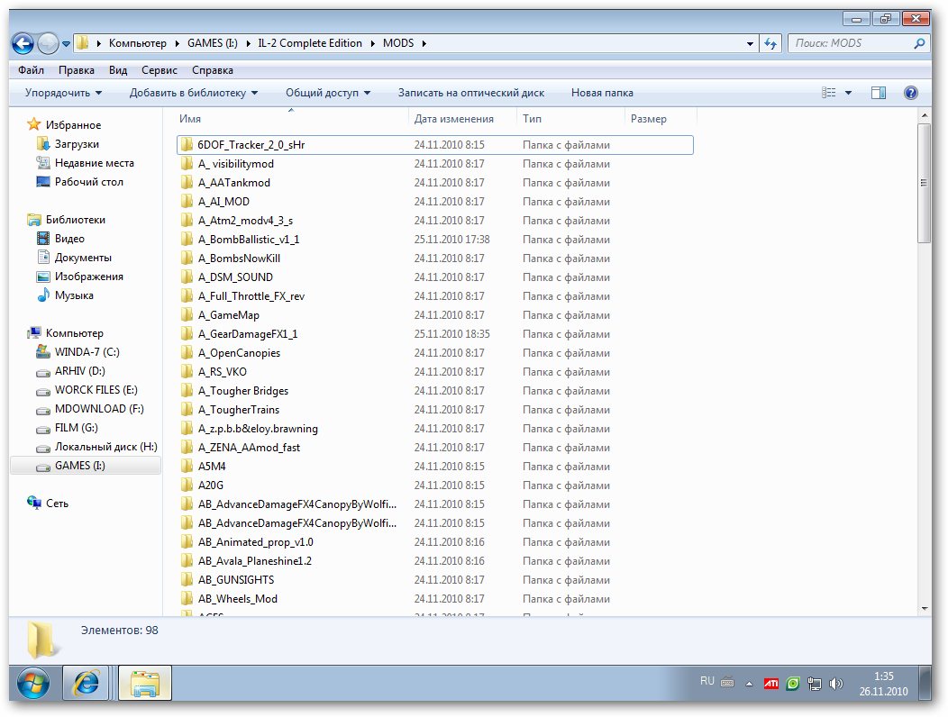Screen dimensions: 948x717
Task: Click GAMES (I:) in address breadcrumb
Action: point(212,43)
